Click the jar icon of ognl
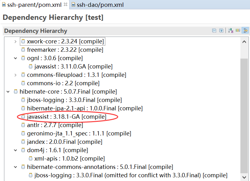250x181 pixels. [x=23, y=58]
